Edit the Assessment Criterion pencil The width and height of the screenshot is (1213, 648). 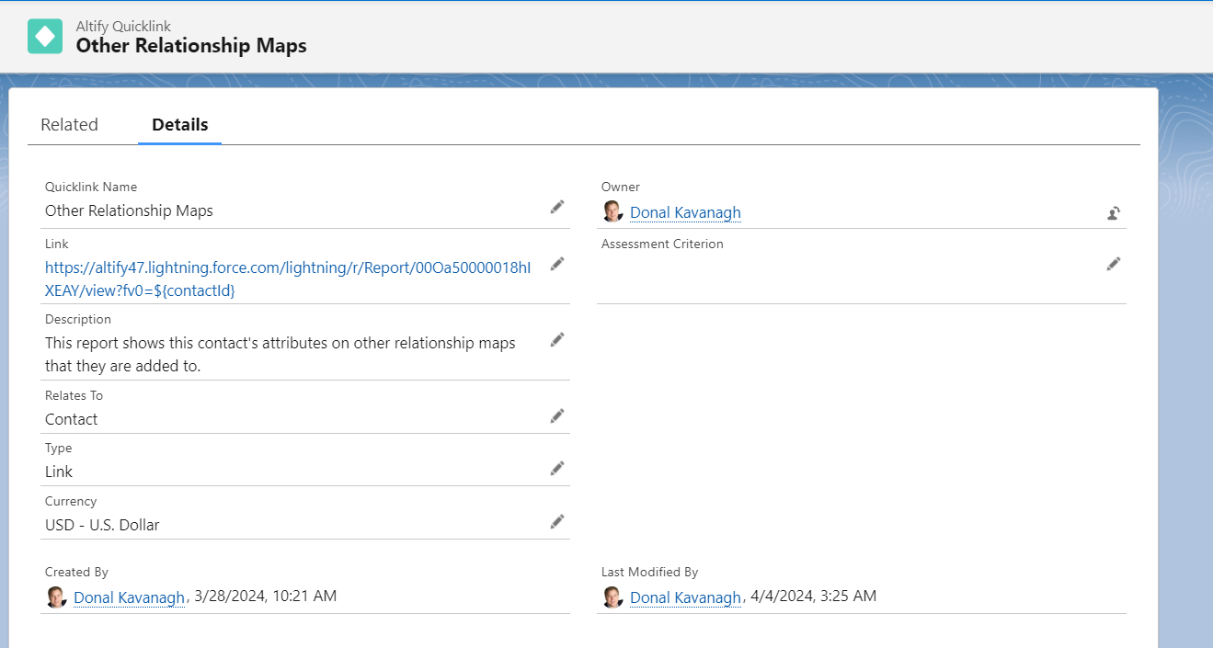click(1114, 264)
